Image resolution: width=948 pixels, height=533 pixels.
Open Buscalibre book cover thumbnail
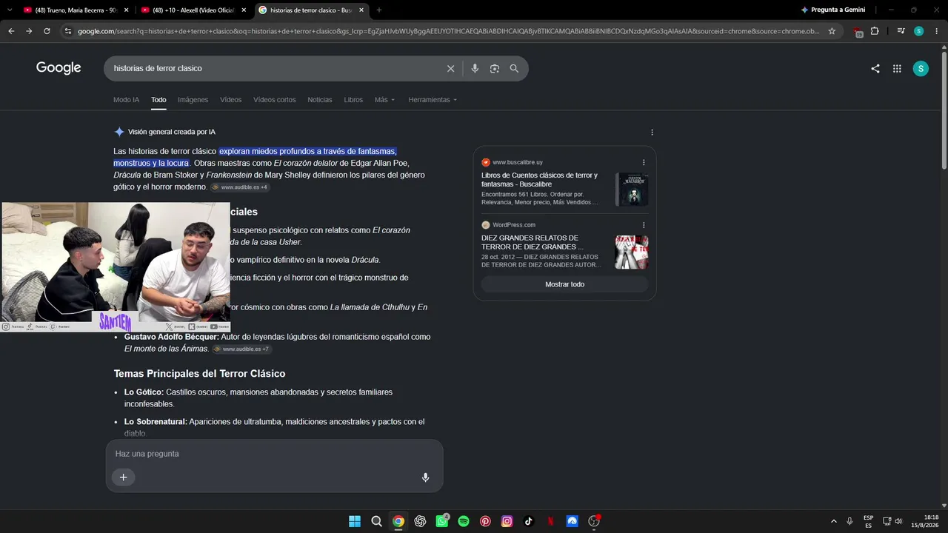(632, 190)
